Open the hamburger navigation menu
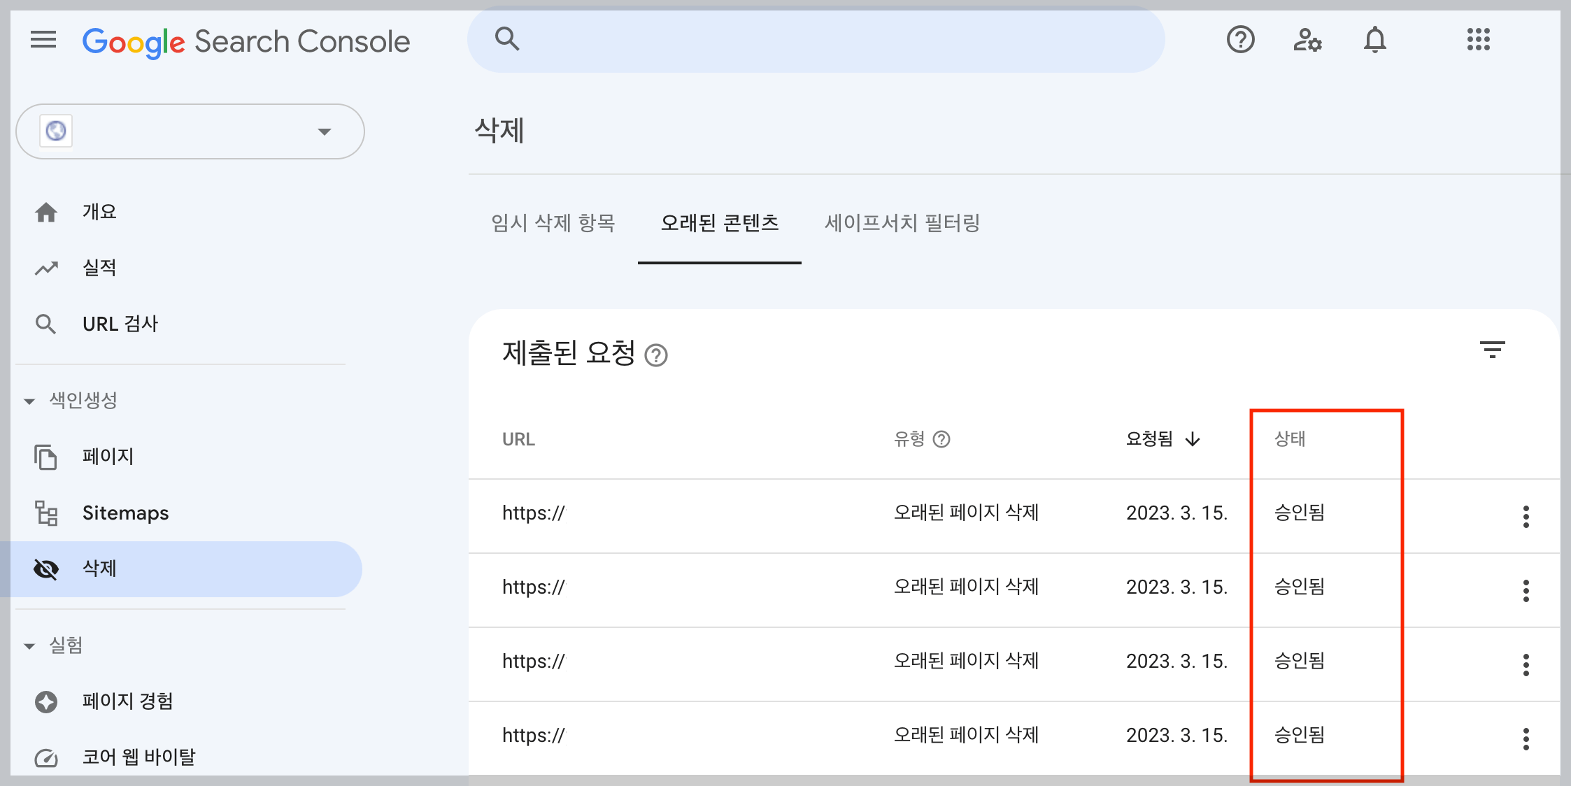1571x786 pixels. coord(43,40)
